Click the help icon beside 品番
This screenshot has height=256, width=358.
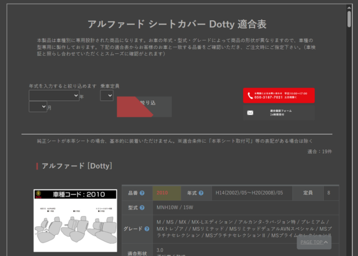click(x=142, y=193)
